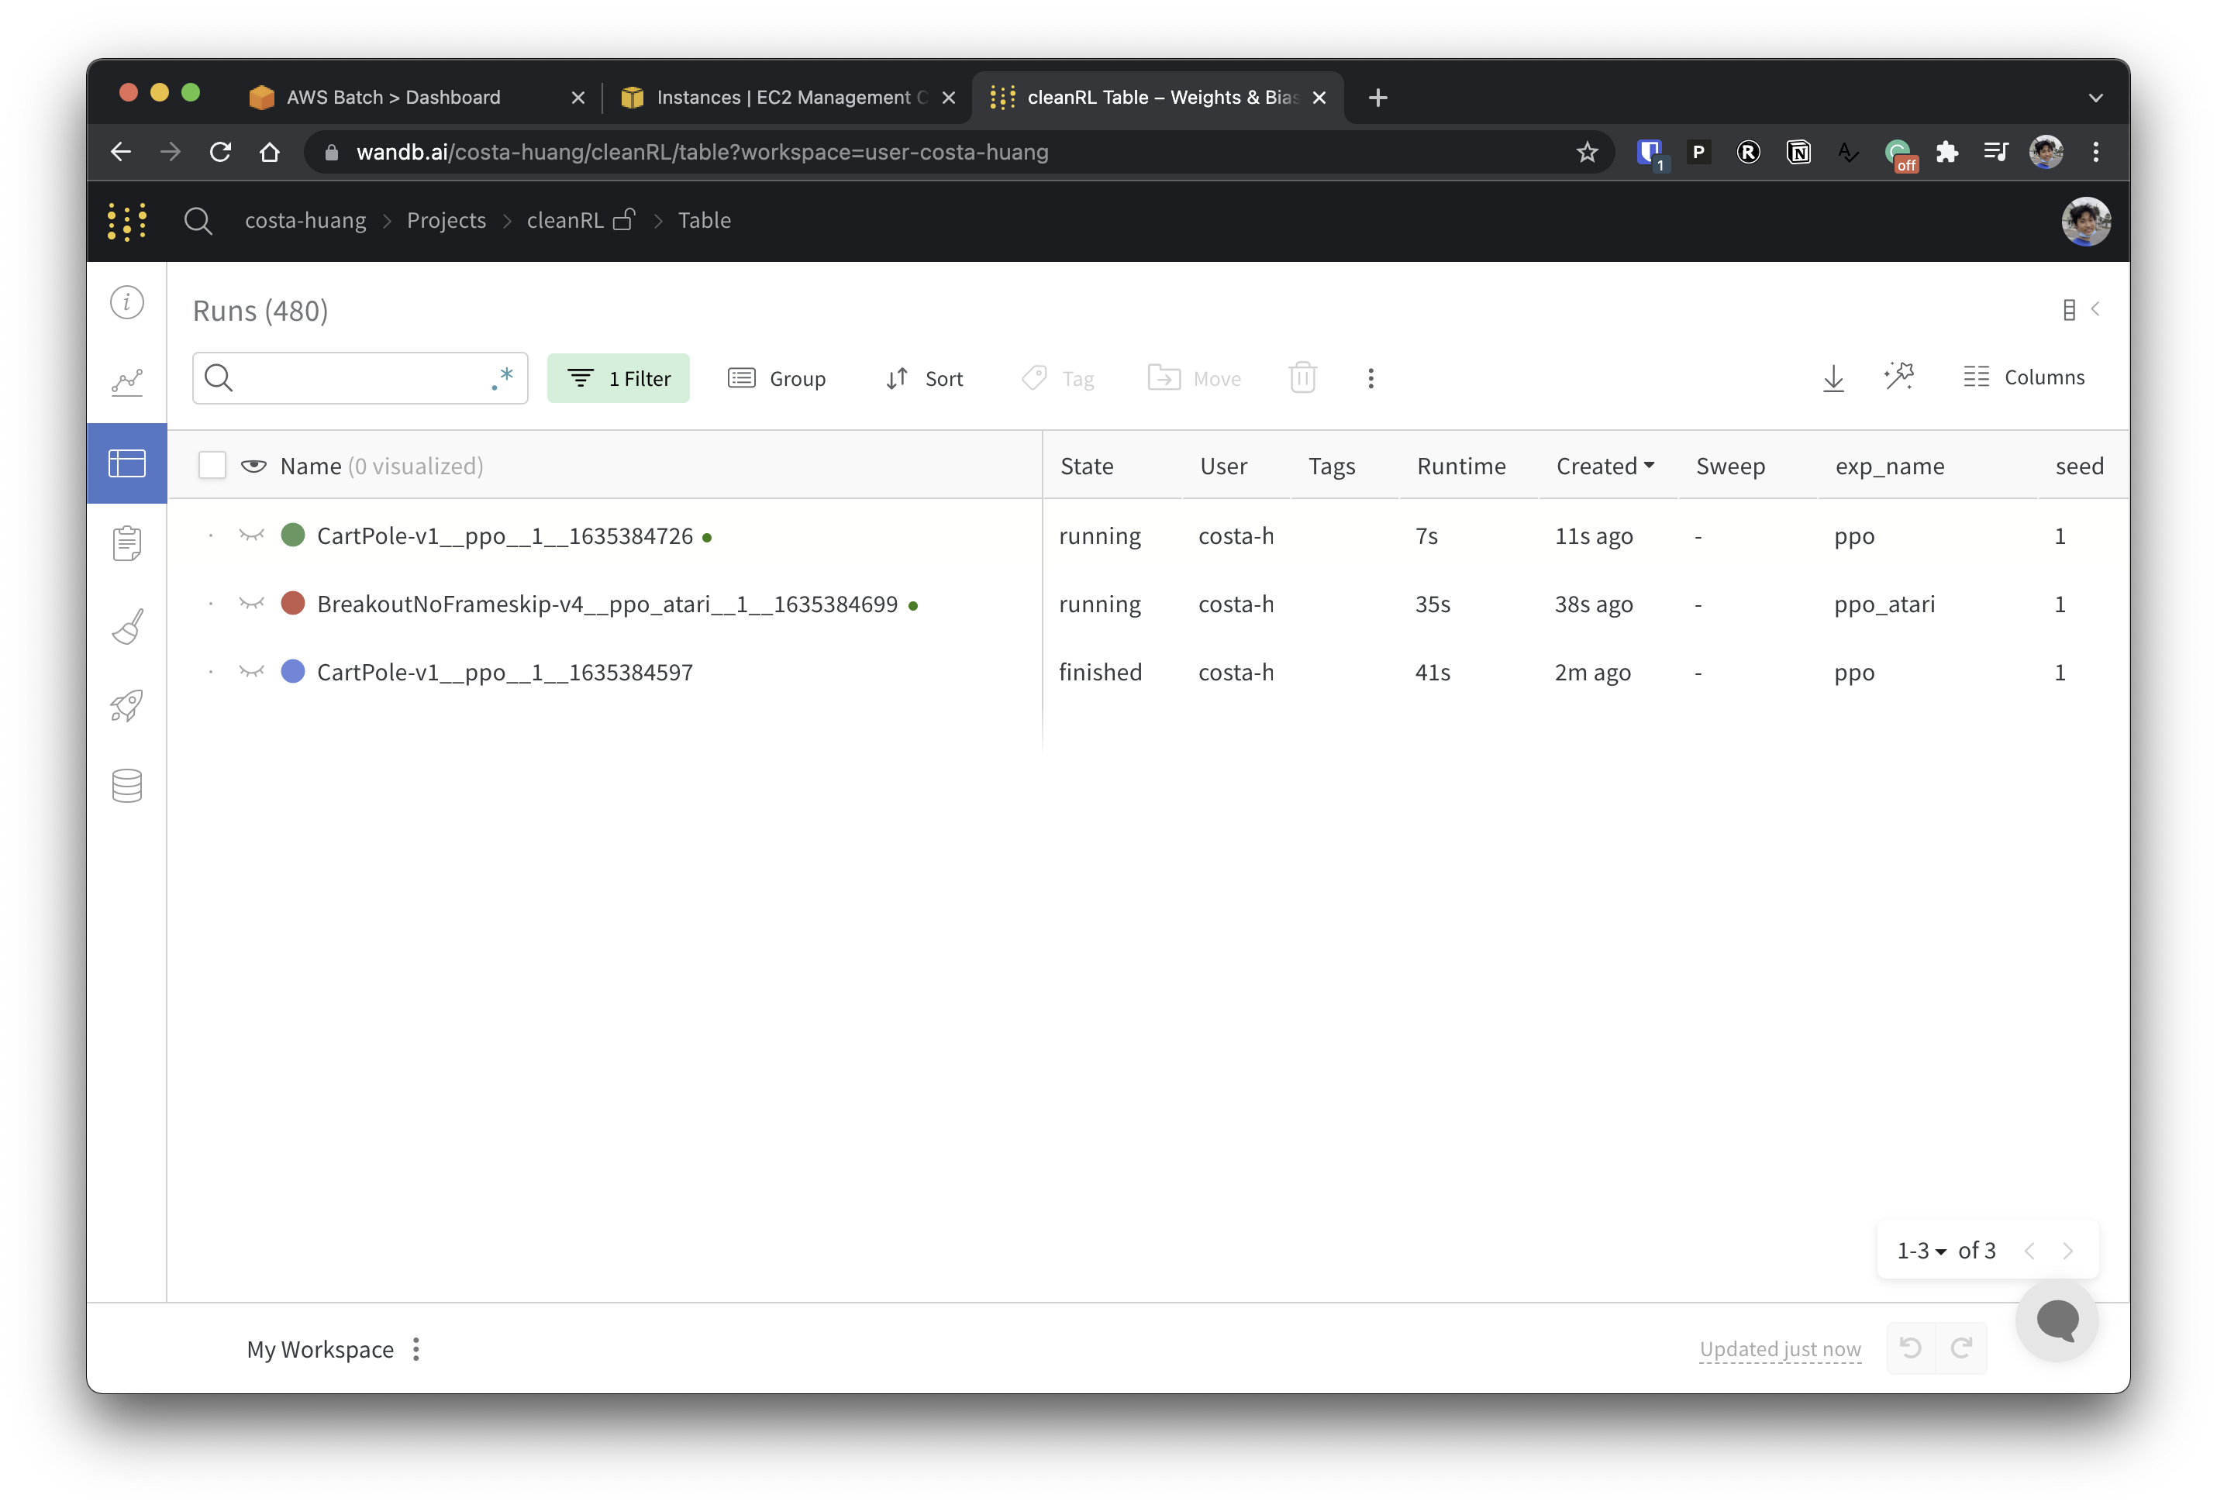Open the Charts workspace sidebar icon
Image resolution: width=2217 pixels, height=1508 pixels.
tap(127, 383)
